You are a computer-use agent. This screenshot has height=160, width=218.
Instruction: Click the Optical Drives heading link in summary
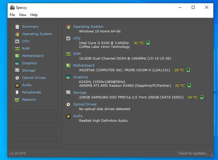coord(85,104)
